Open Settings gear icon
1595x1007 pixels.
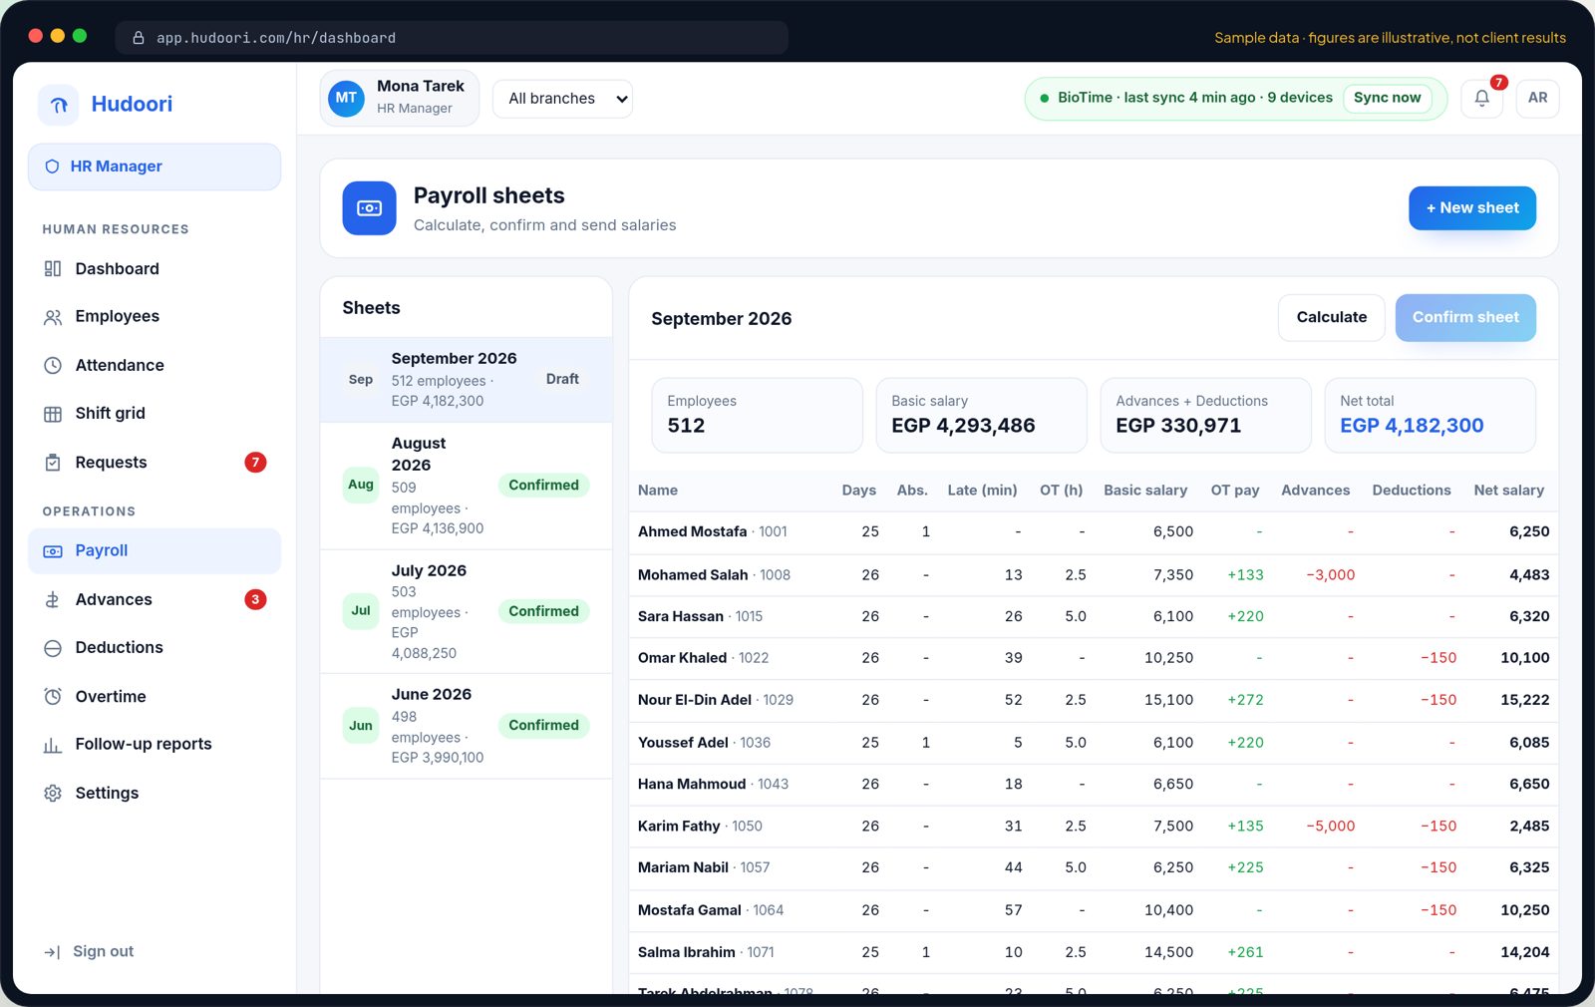tap(53, 794)
